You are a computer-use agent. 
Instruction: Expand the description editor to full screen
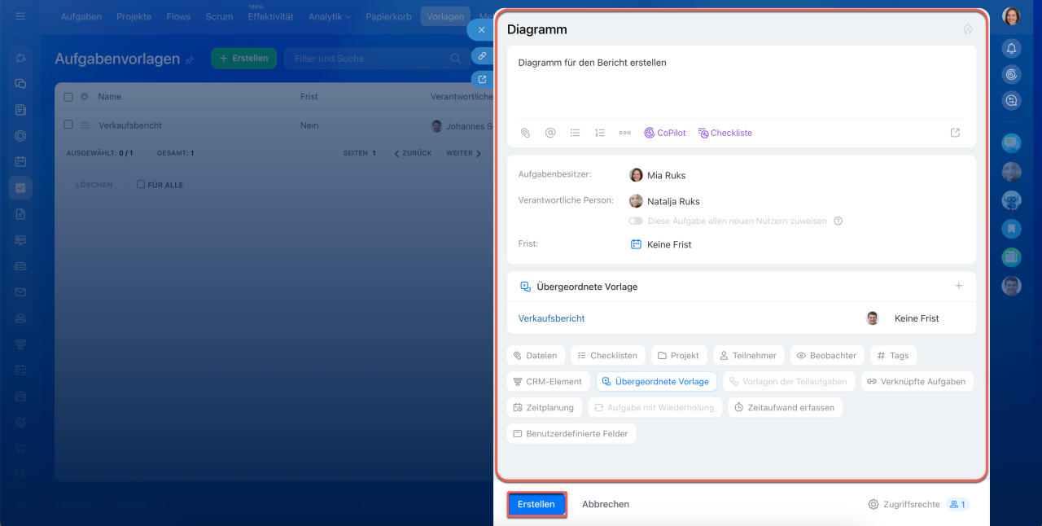[x=955, y=133]
